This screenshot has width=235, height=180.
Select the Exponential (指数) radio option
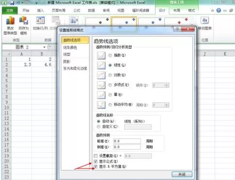point(110,55)
